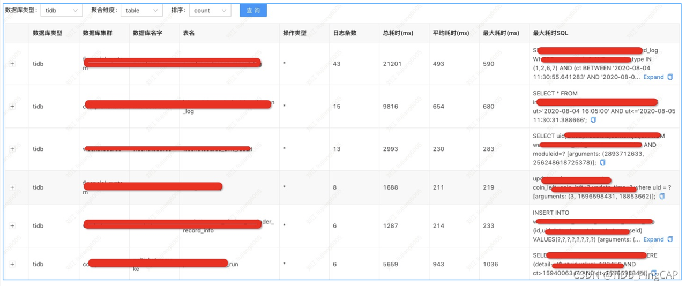The height and width of the screenshot is (286, 686).
Task: Select average time cell 943
Action: [x=439, y=264]
